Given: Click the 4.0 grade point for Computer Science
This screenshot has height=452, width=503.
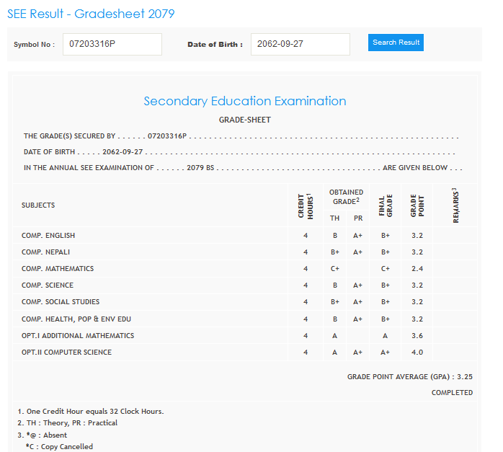Looking at the screenshot, I should (417, 353).
